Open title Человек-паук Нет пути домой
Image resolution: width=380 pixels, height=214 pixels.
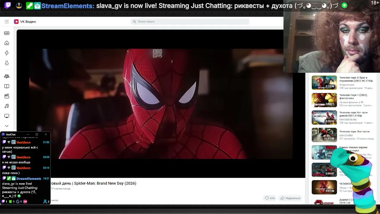point(354,114)
